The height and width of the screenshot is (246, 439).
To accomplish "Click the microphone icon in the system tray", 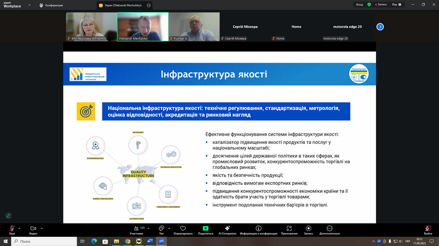I will [x=390, y=241].
